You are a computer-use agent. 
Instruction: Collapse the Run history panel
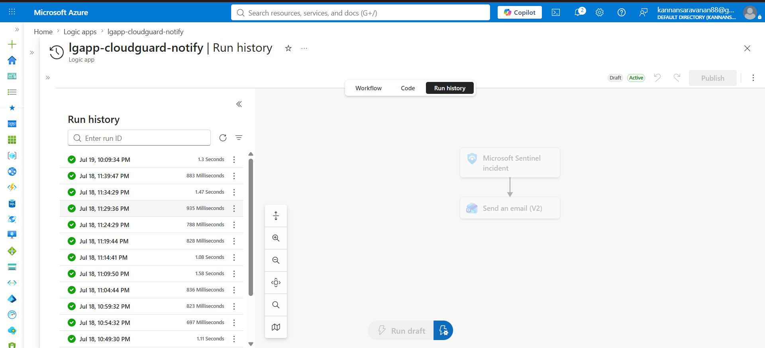click(x=239, y=104)
